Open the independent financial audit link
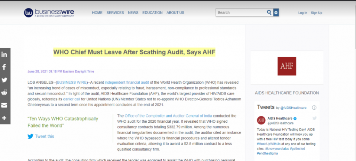Image resolution: width=356 pixels, height=161 pixels. click(127, 82)
